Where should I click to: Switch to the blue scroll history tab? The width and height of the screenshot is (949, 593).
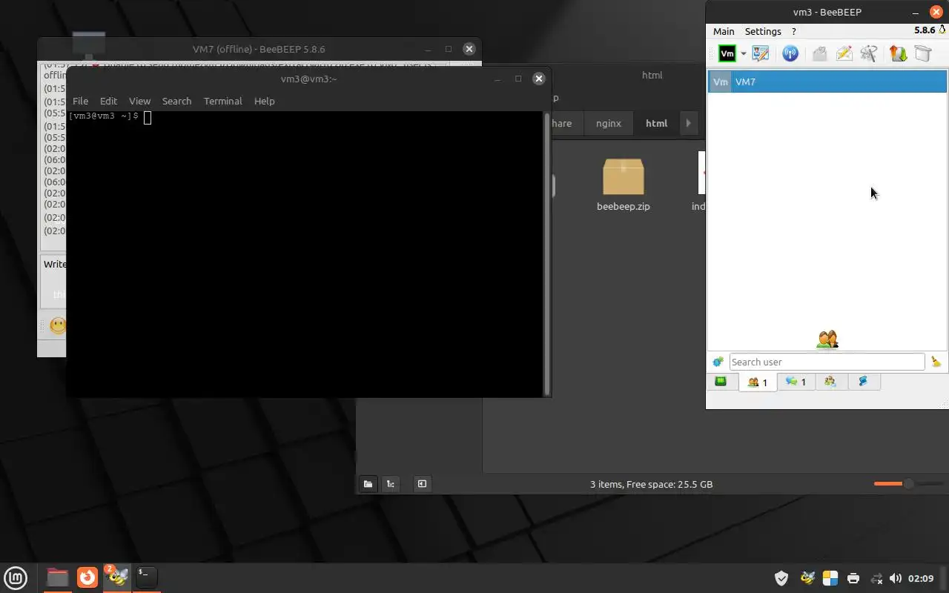click(863, 382)
